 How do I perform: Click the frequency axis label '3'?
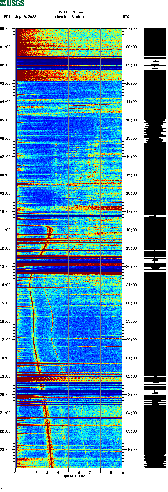click(x=47, y=473)
